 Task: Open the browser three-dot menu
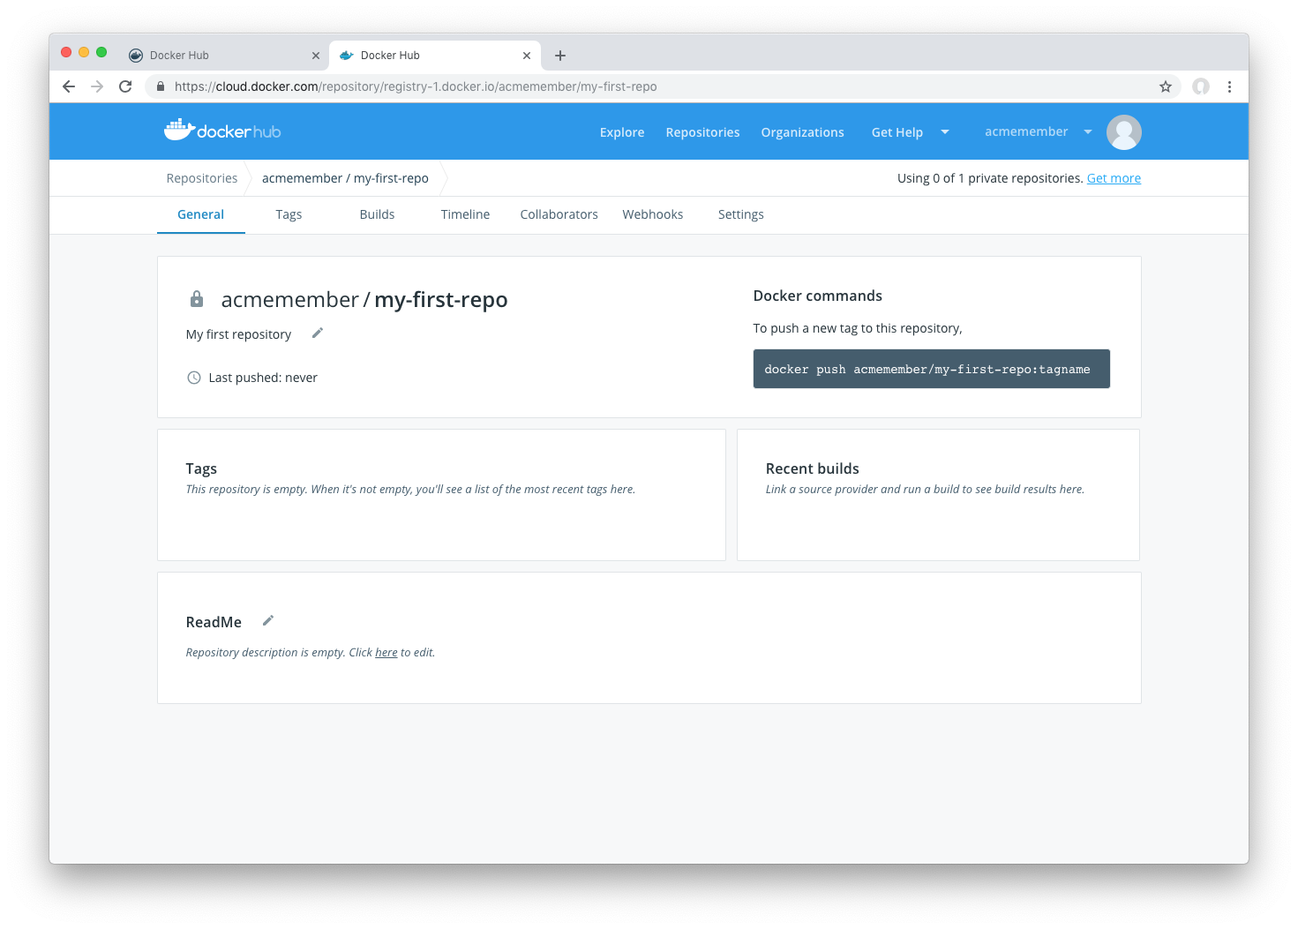click(1229, 86)
